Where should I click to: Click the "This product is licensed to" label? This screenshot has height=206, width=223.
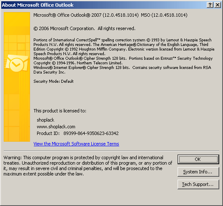pyautogui.click(x=60, y=111)
